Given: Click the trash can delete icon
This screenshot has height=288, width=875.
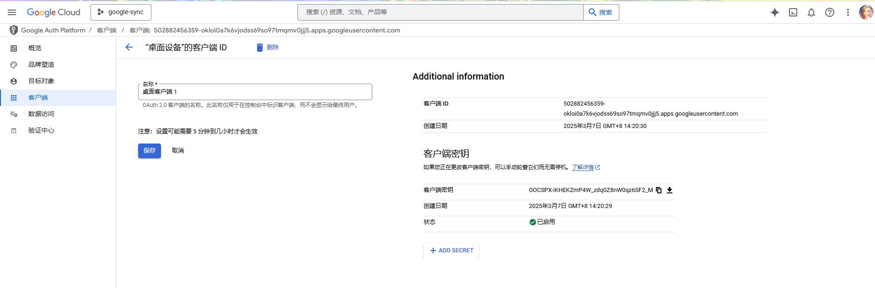Looking at the screenshot, I should pyautogui.click(x=259, y=47).
